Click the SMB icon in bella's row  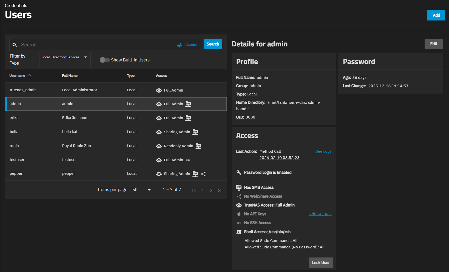click(195, 132)
